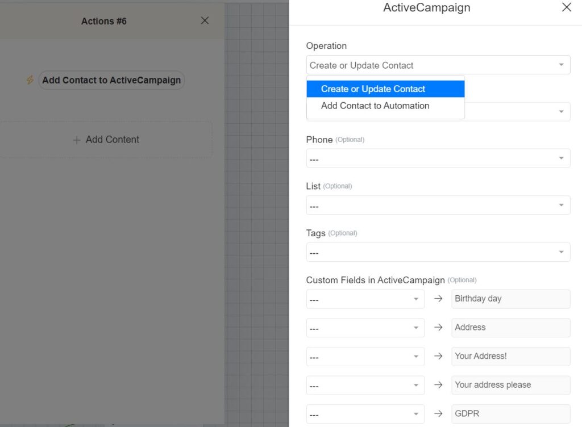This screenshot has width=582, height=427.
Task: Click the Your Address! field box
Action: [x=511, y=356]
